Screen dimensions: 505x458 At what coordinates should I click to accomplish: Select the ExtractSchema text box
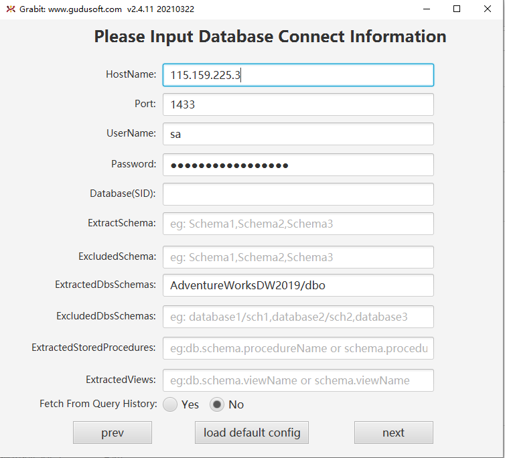[x=298, y=224]
